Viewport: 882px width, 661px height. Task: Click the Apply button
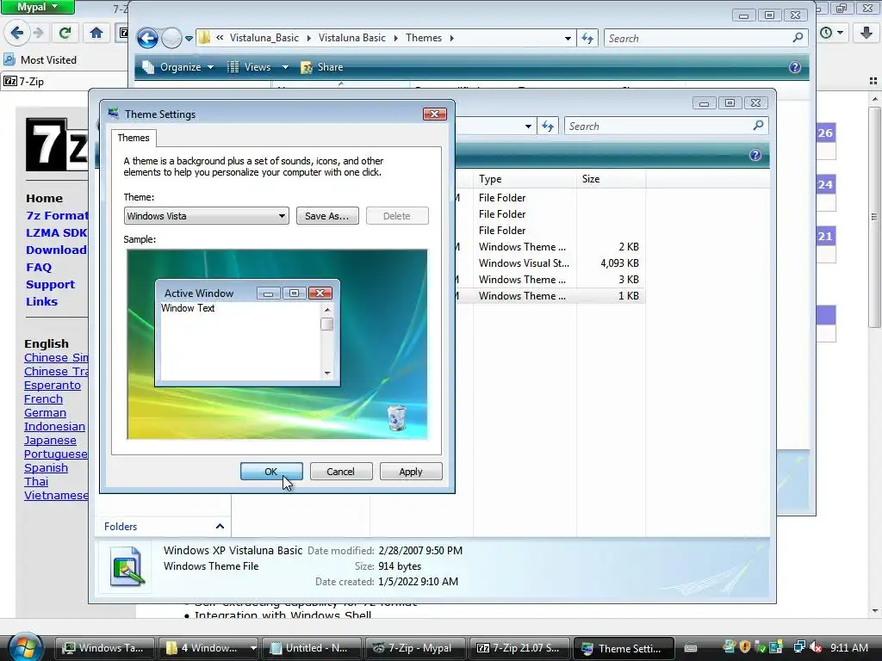coord(411,472)
